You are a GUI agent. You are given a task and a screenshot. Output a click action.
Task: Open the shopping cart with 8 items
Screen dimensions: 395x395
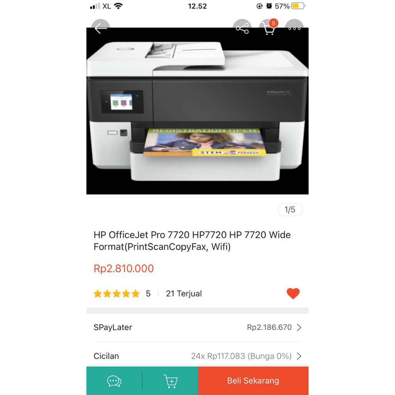click(268, 28)
